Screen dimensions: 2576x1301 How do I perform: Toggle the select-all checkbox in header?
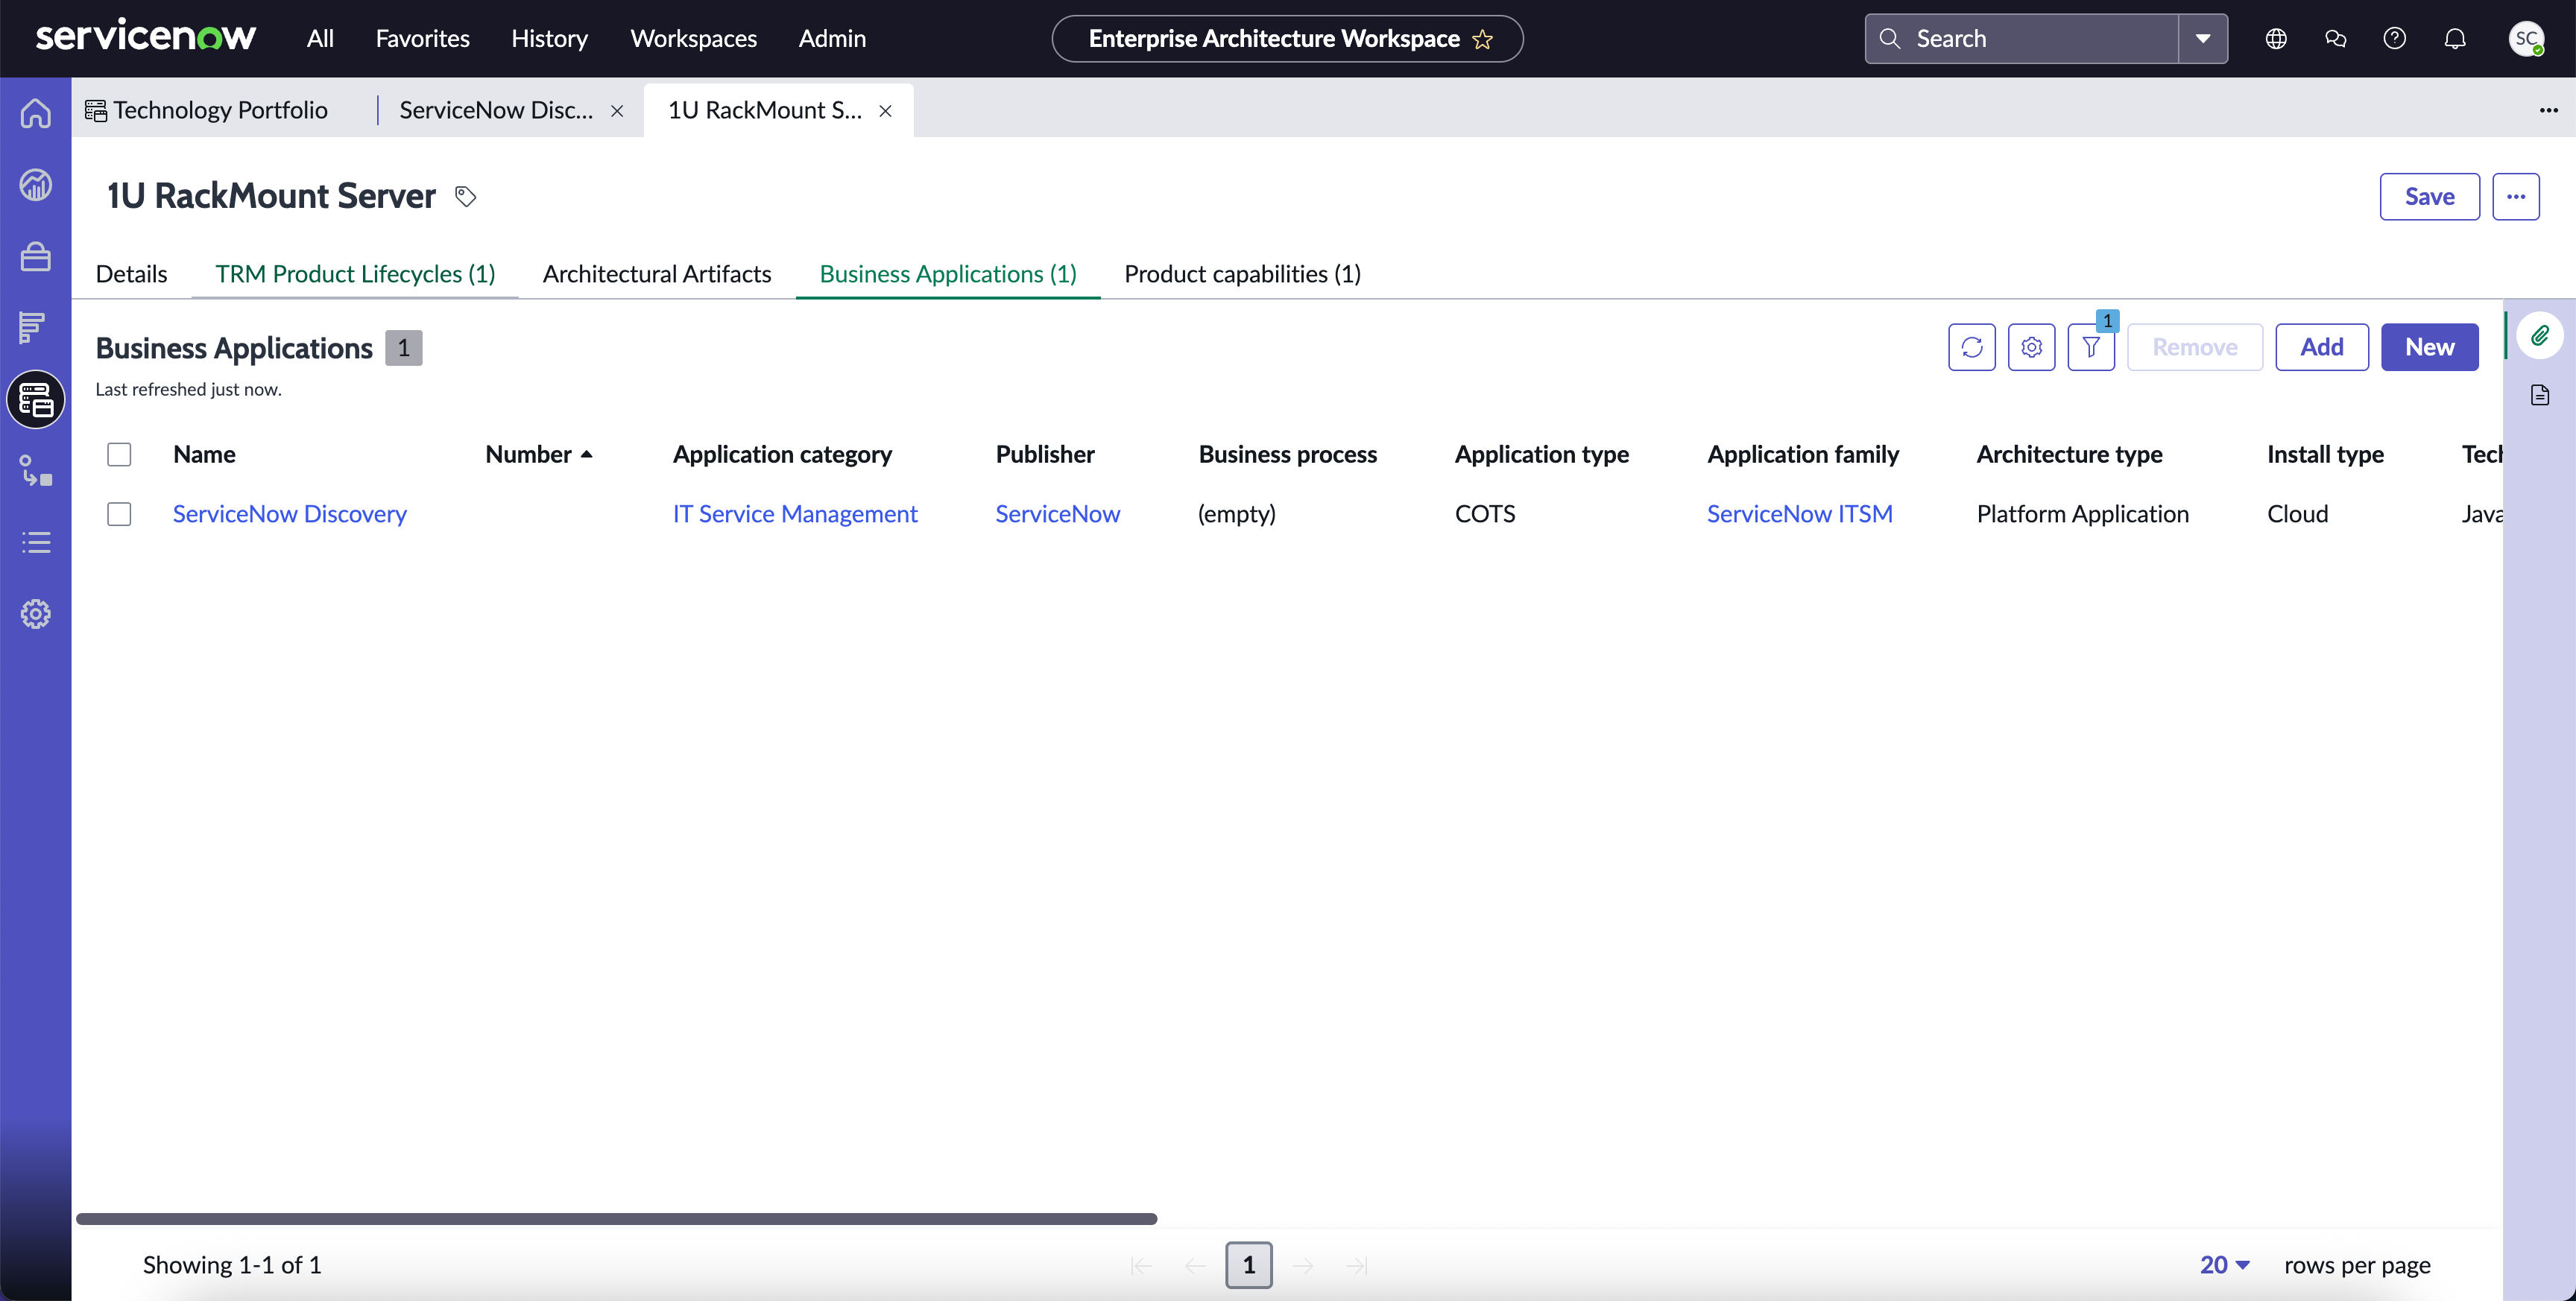click(x=119, y=455)
